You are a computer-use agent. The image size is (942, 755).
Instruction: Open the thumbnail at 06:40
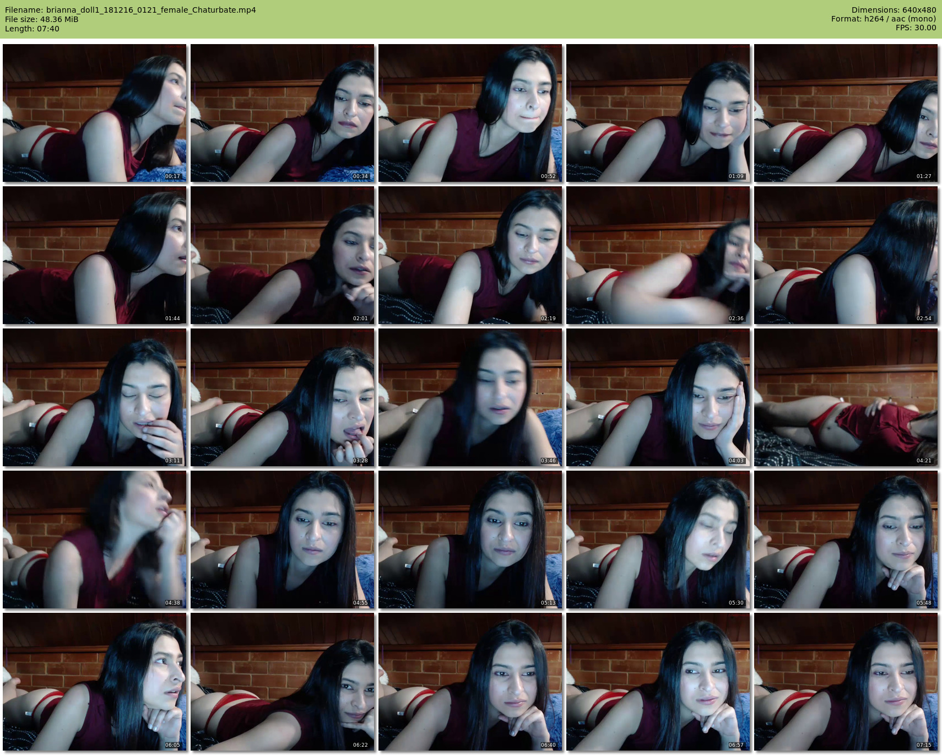[x=470, y=682]
